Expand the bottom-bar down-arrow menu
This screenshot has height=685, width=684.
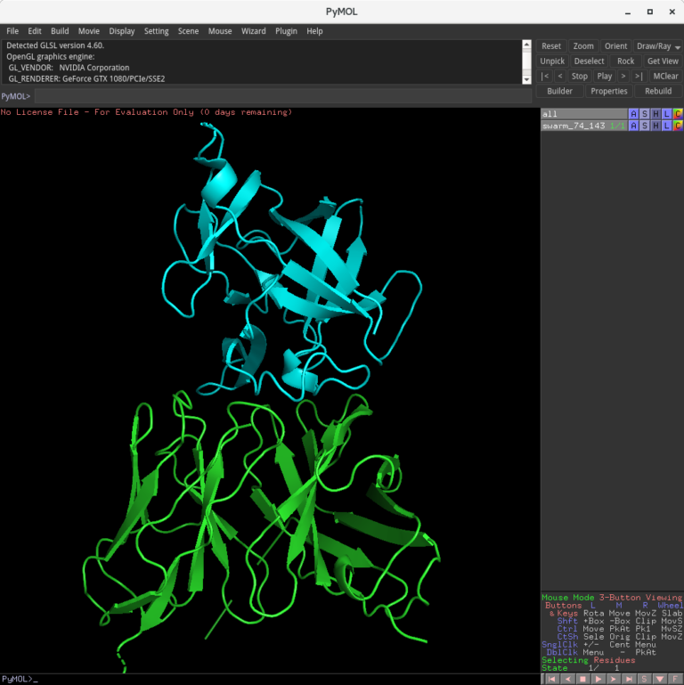[x=660, y=679]
